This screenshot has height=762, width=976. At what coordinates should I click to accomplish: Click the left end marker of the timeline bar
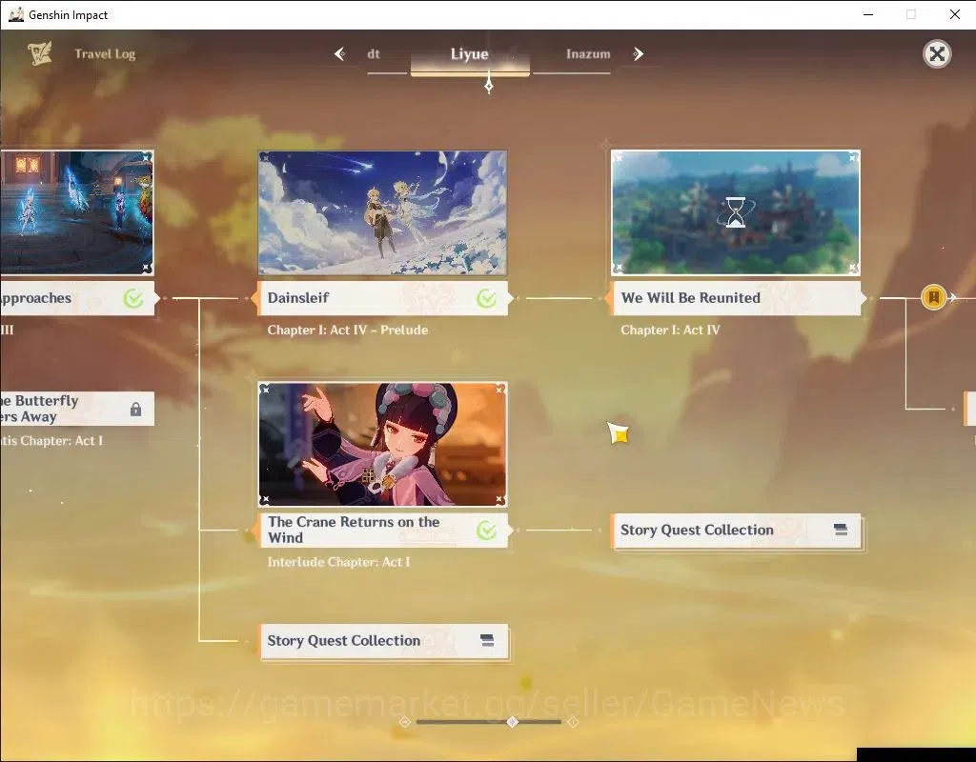[404, 722]
